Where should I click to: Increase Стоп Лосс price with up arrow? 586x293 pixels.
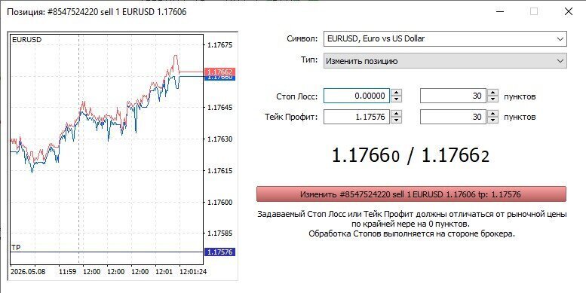[x=396, y=93]
